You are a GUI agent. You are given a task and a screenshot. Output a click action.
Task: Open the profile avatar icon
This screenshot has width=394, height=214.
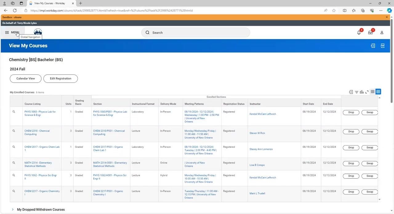(x=382, y=32)
